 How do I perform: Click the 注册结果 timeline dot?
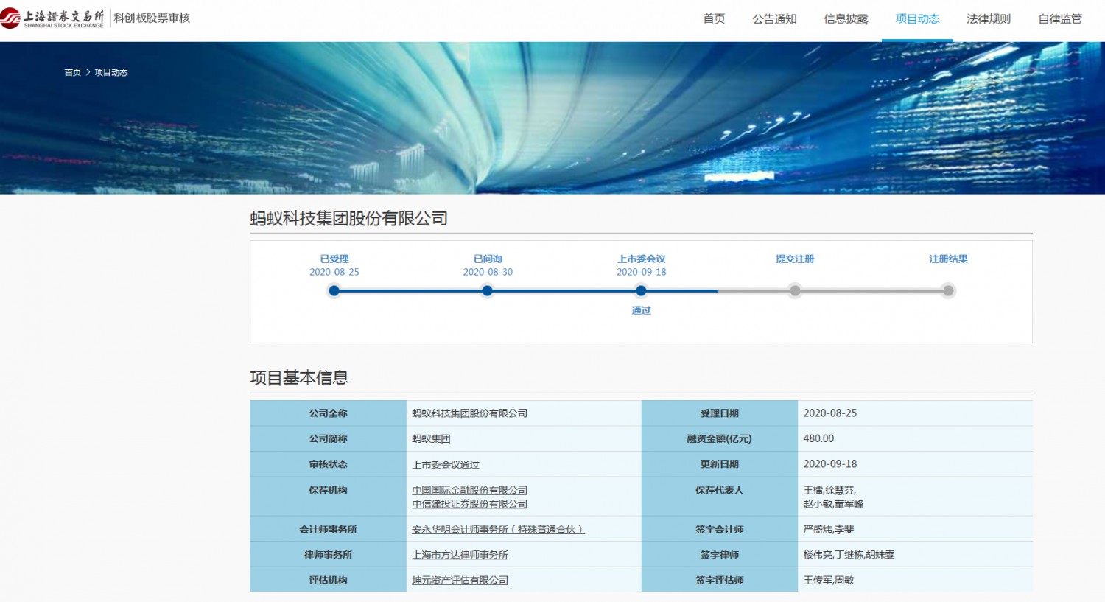coord(948,291)
